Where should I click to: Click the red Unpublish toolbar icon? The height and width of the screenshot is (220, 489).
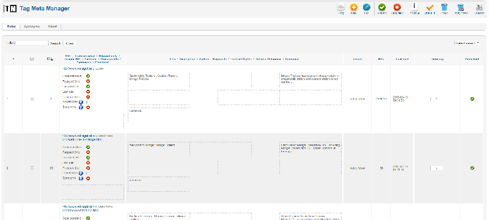pos(397,7)
